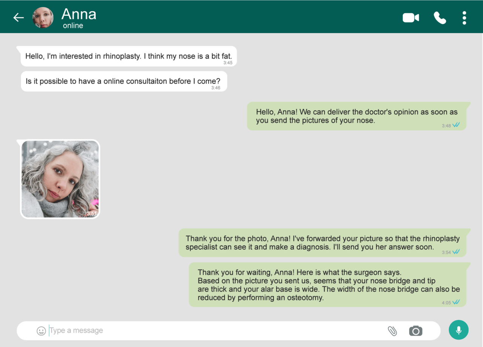Go back using the left arrow

pyautogui.click(x=18, y=17)
